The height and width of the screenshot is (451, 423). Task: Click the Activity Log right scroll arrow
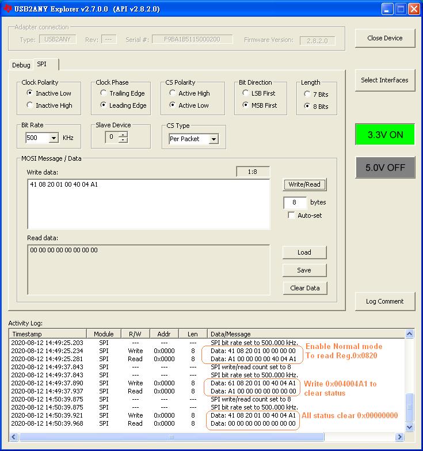pyautogui.click(x=399, y=437)
